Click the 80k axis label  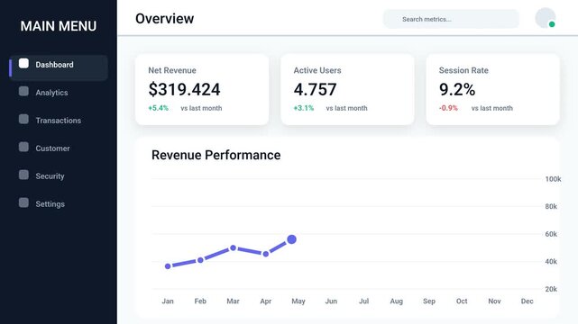point(551,207)
